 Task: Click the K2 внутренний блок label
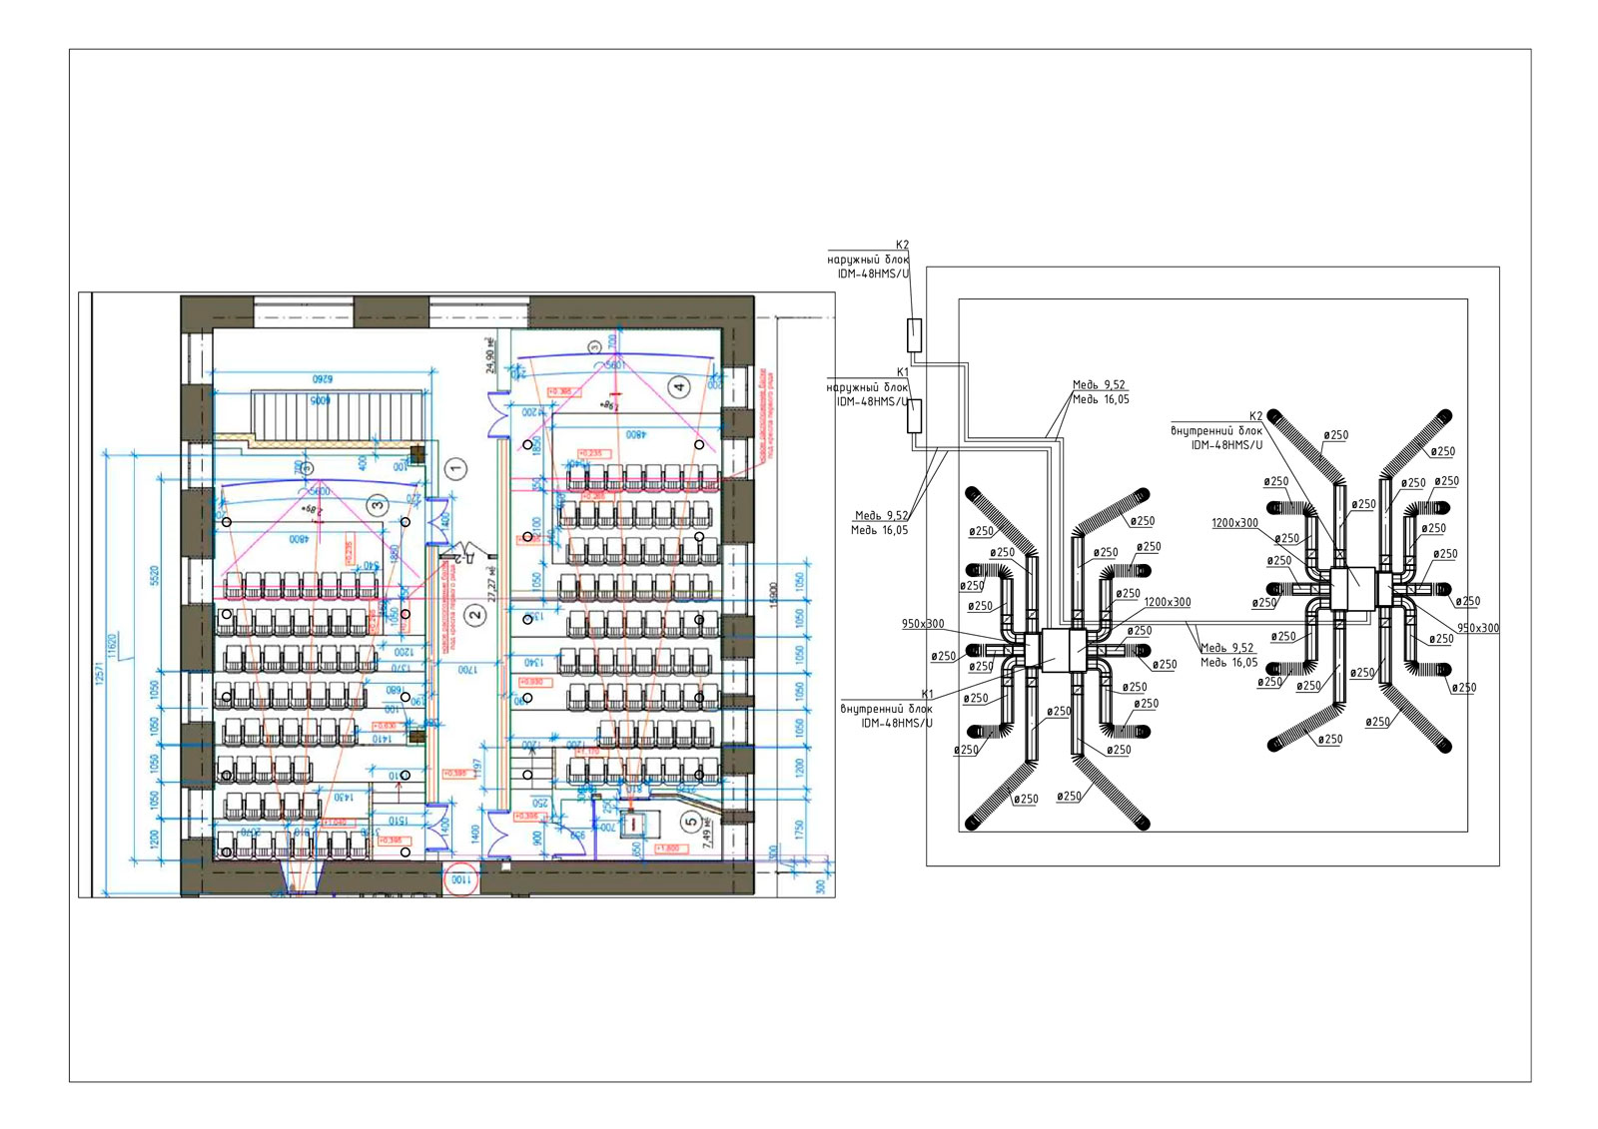[x=1217, y=431]
